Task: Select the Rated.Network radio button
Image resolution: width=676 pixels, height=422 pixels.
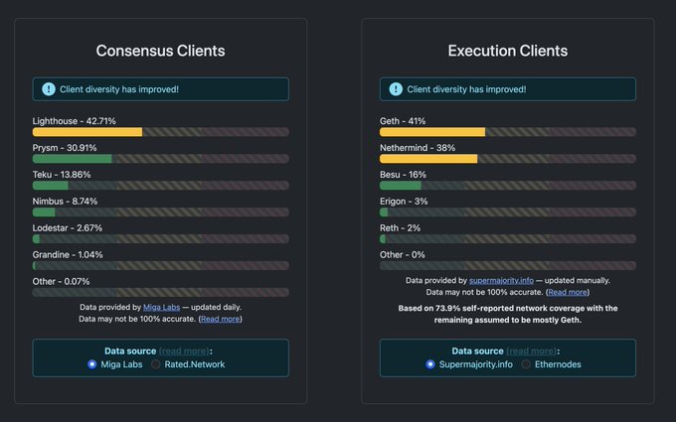Action: coord(156,364)
